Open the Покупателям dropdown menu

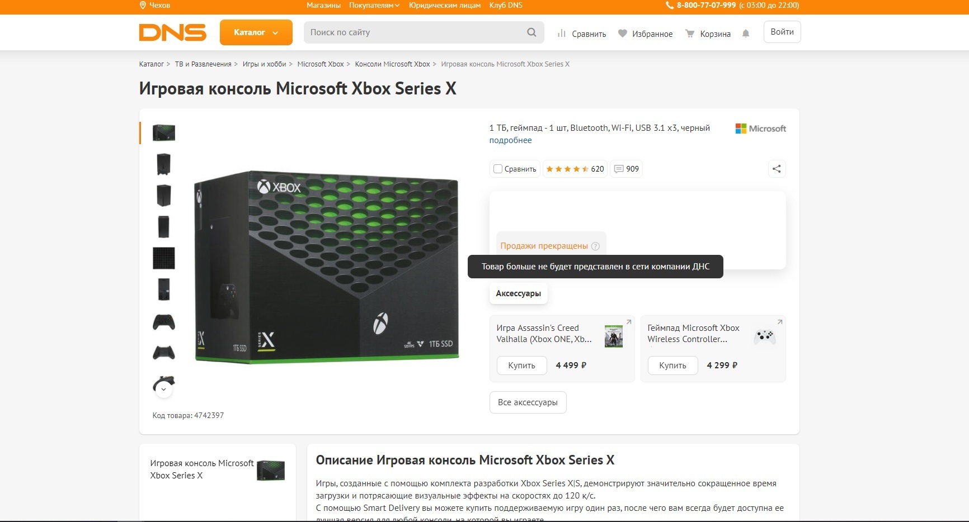374,6
